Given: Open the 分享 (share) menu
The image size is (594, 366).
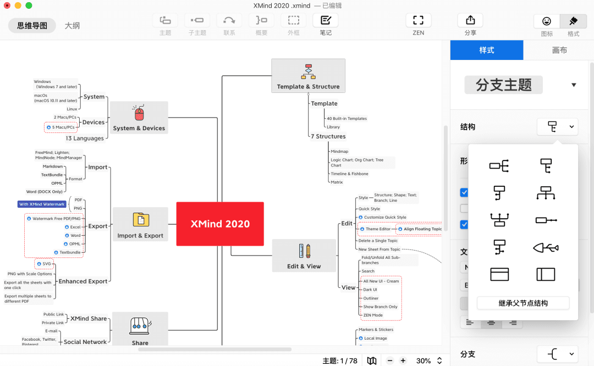Looking at the screenshot, I should [x=470, y=20].
